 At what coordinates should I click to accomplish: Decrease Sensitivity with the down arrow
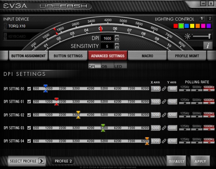[x=117, y=48]
